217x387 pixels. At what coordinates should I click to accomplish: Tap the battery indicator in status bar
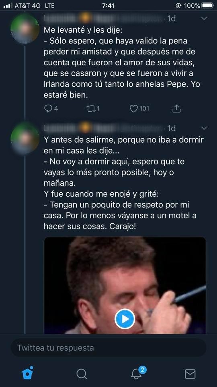pyautogui.click(x=207, y=5)
